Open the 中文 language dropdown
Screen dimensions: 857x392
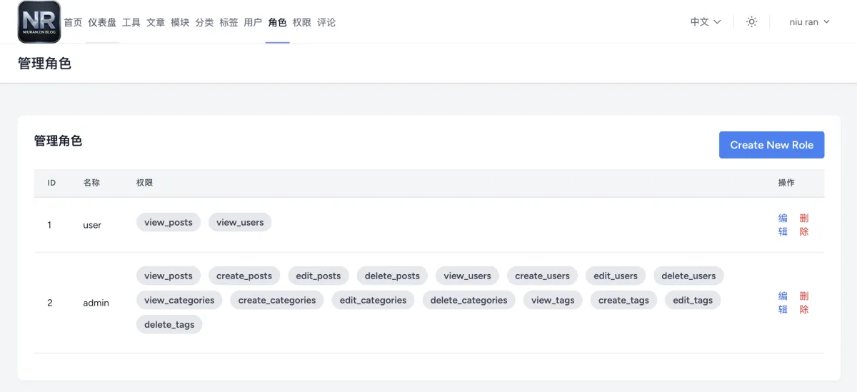(706, 22)
